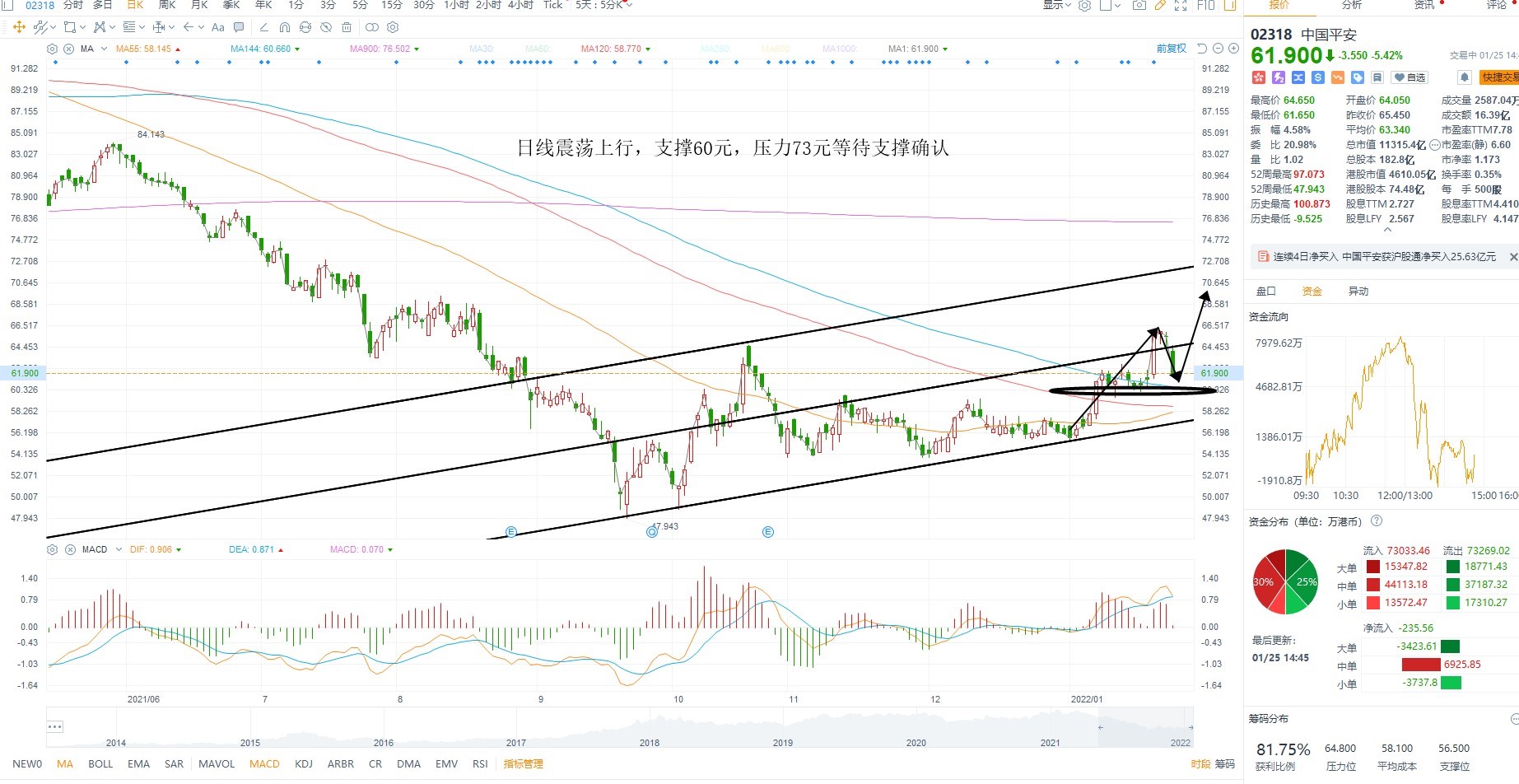Viewport: 1519px width, 784px height.
Task: Open the 资讯 news tab
Action: pos(1424,5)
